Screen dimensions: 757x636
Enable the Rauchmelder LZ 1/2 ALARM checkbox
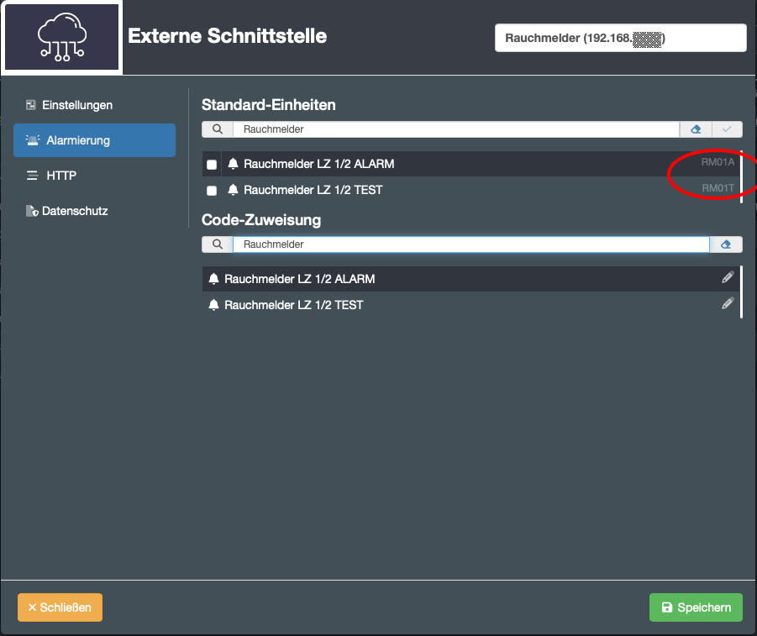(212, 165)
